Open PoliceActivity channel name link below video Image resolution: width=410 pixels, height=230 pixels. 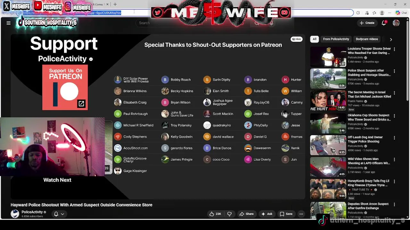click(32, 212)
